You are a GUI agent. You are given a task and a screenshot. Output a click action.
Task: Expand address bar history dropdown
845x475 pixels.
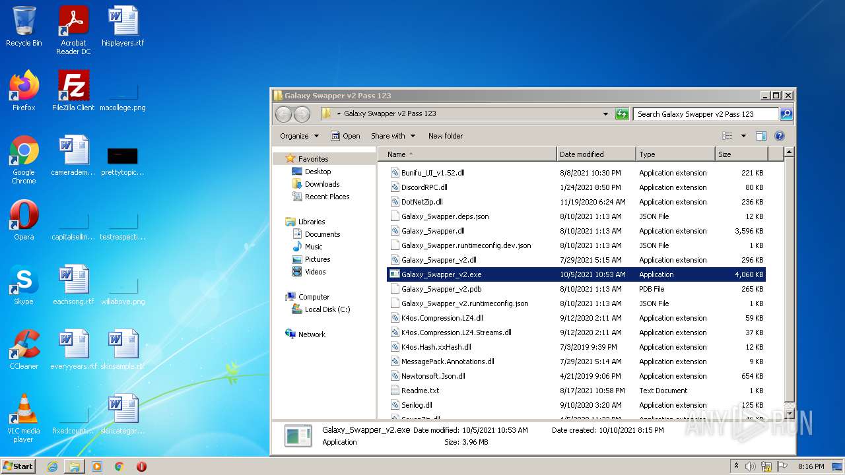pos(605,114)
